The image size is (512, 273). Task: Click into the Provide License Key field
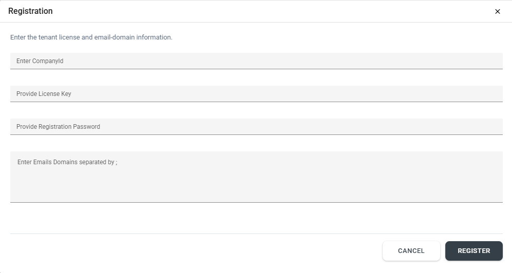tap(257, 94)
